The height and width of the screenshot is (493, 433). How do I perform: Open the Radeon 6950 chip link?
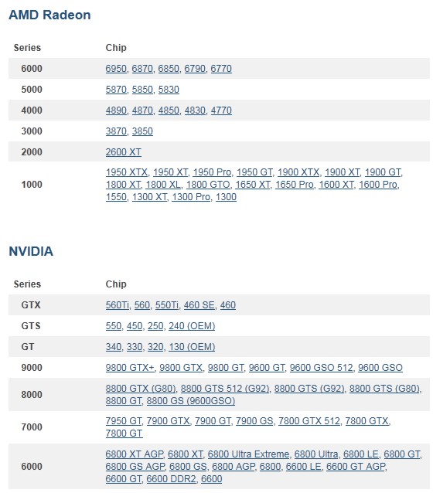116,69
